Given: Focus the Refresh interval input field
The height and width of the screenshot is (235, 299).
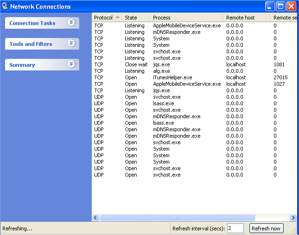Looking at the screenshot, I should 235,229.
